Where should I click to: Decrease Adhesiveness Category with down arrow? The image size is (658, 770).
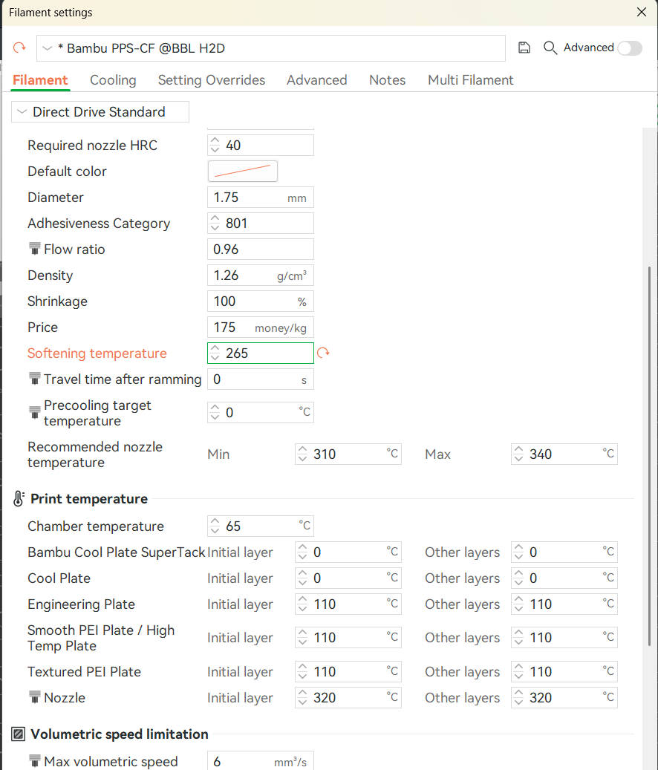click(x=215, y=229)
